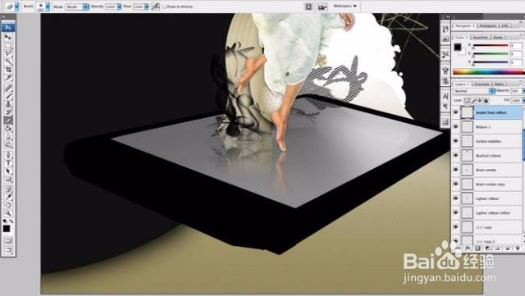Switch to the Paths tab
The width and height of the screenshot is (525, 296).
point(499,84)
